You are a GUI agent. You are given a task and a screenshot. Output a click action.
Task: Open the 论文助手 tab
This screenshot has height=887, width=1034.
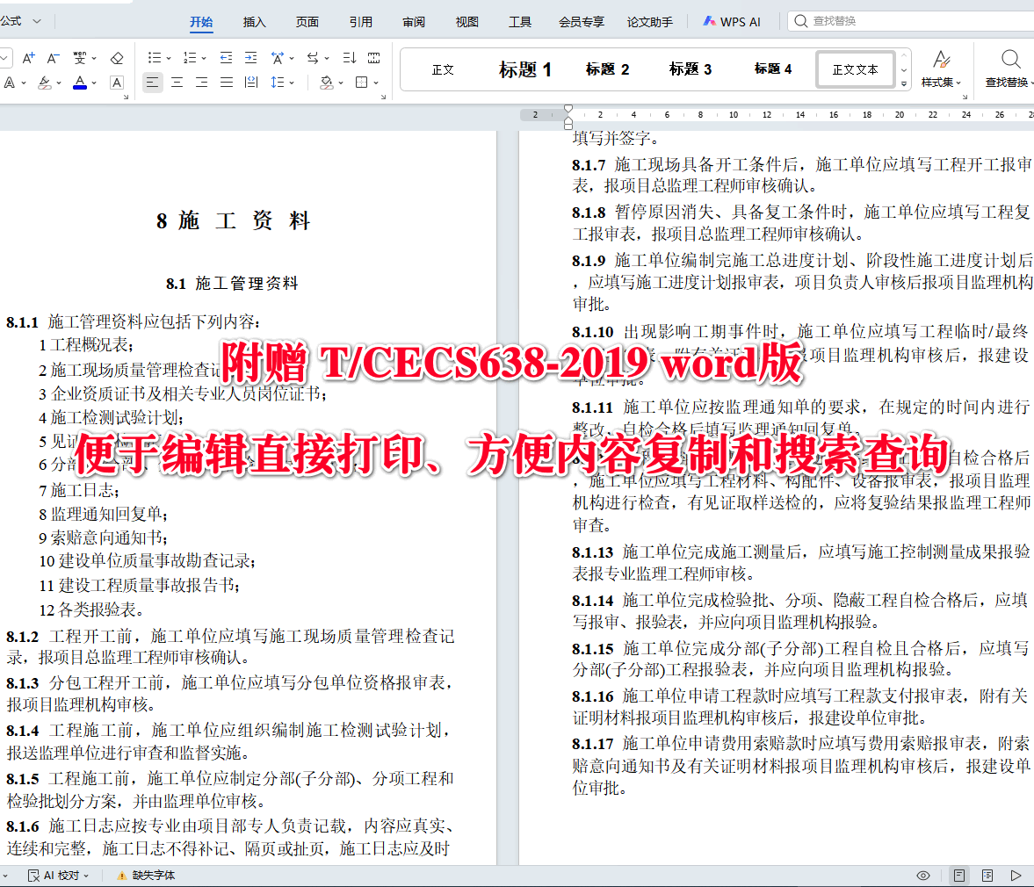(650, 22)
